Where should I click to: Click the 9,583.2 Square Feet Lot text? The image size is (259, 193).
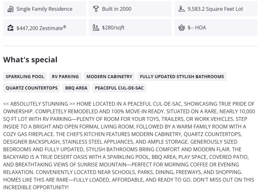pos(215,9)
